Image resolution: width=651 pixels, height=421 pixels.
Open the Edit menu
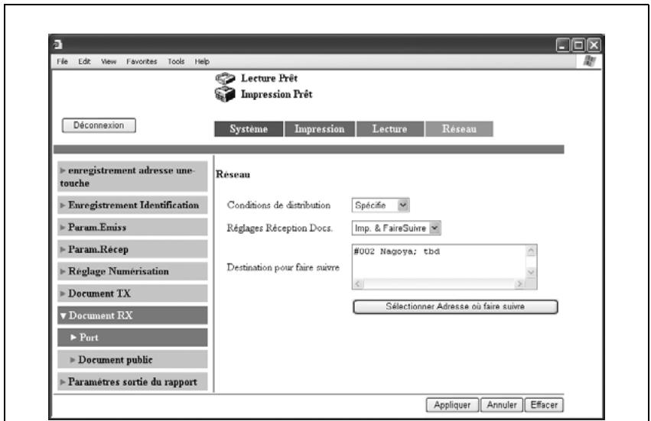point(84,61)
